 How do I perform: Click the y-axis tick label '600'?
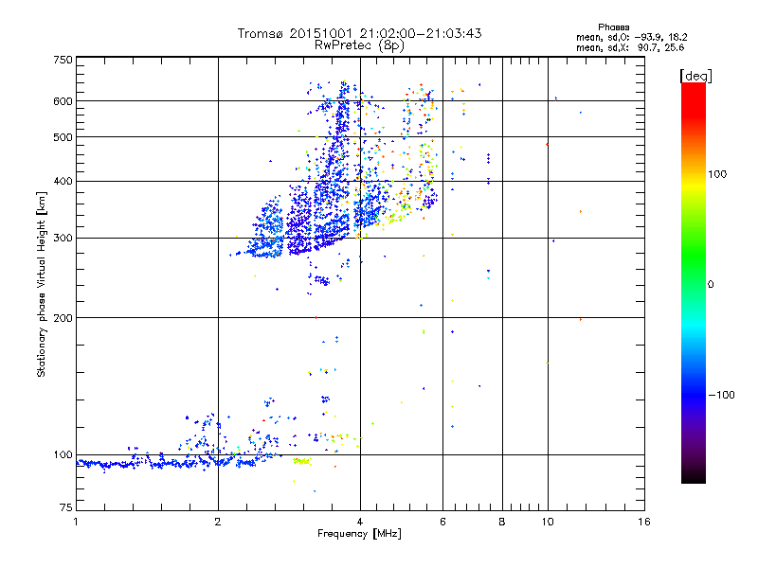[x=63, y=101]
